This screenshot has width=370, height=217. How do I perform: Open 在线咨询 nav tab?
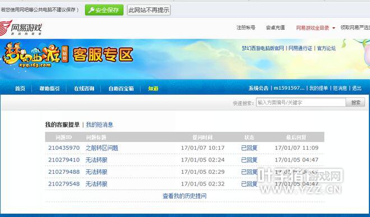84,88
